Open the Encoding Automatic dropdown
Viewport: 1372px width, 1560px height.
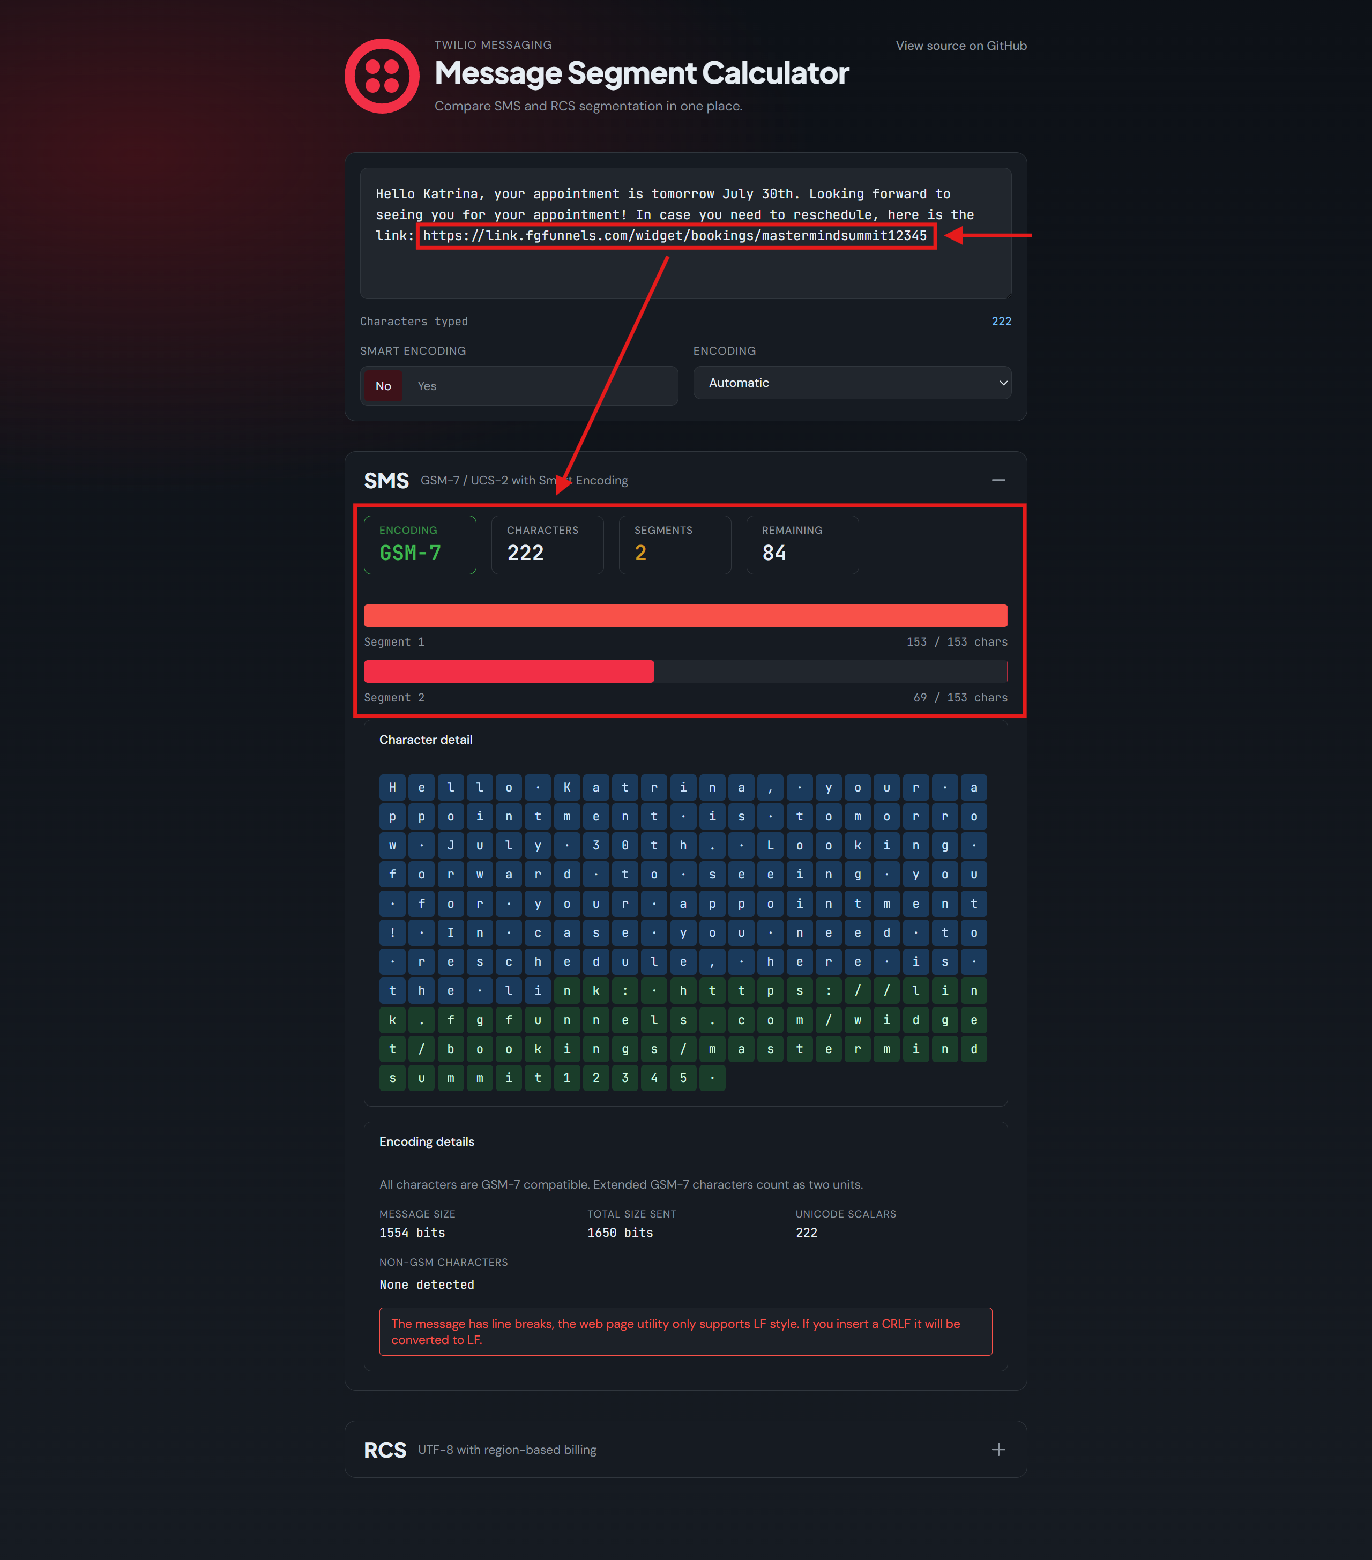click(852, 383)
